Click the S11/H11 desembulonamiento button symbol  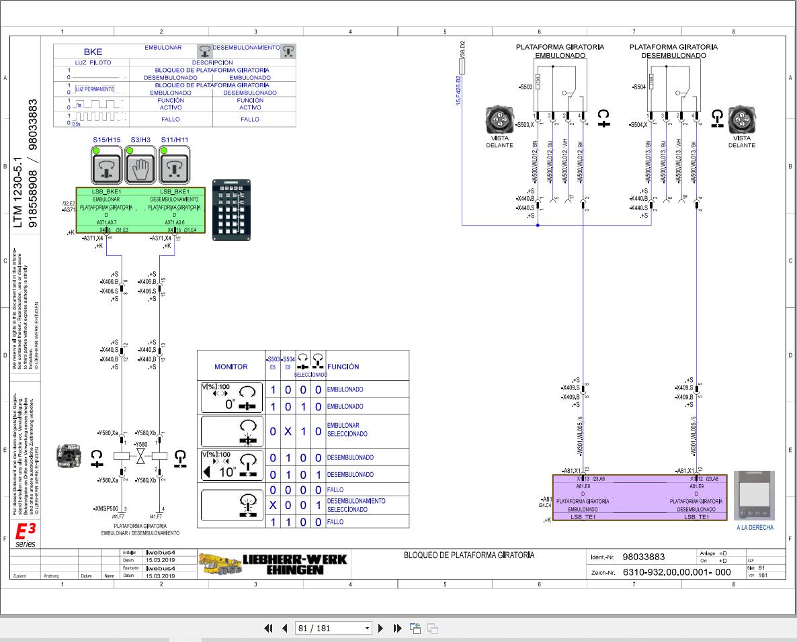tap(174, 166)
